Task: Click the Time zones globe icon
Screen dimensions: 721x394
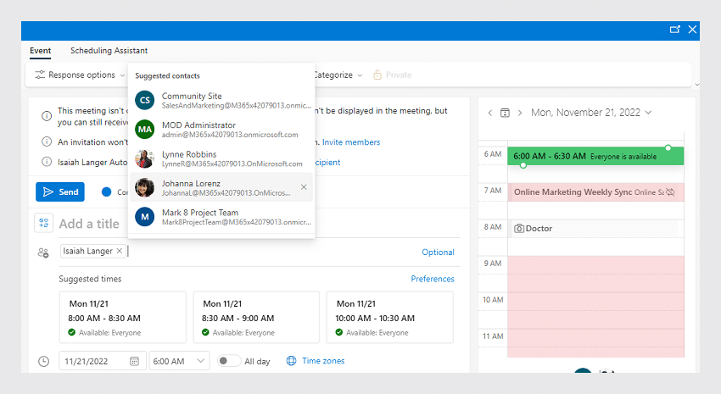Action: coord(292,361)
